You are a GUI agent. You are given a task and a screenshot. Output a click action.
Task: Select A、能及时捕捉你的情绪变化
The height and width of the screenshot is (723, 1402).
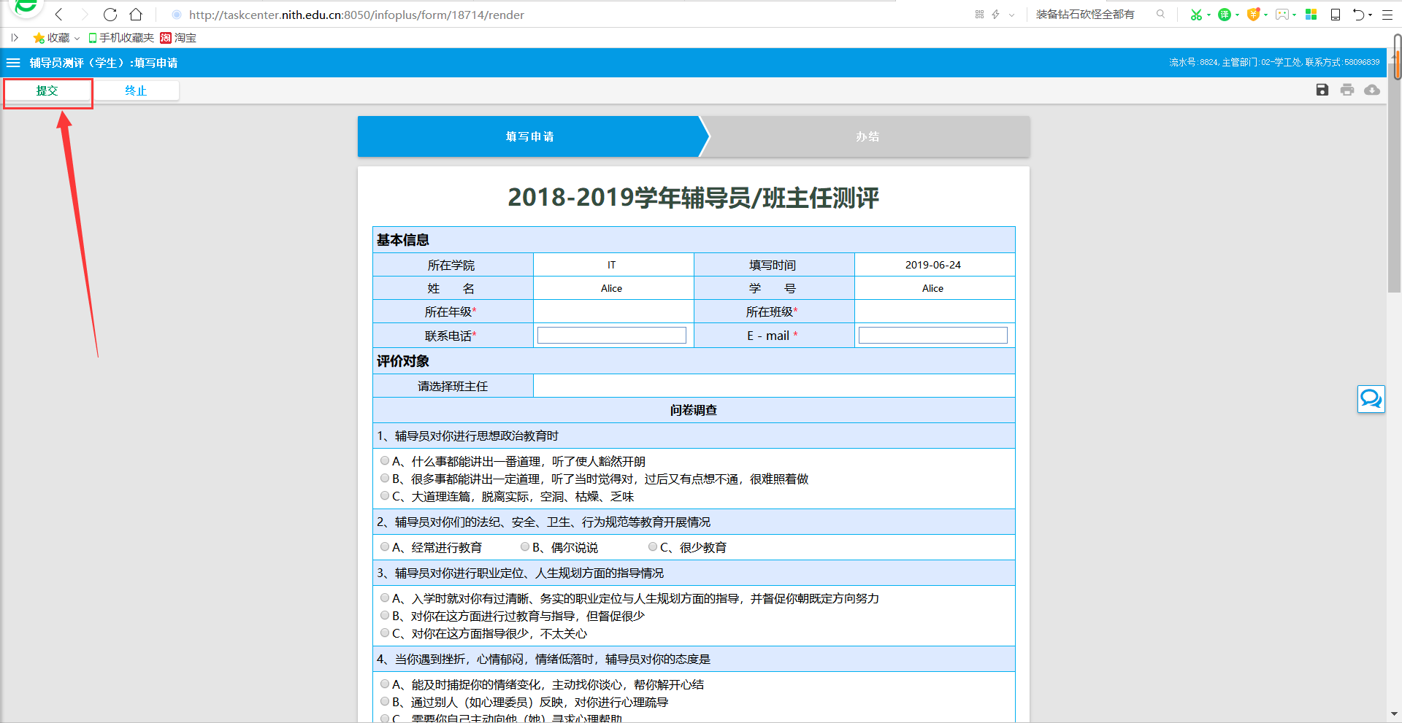pyautogui.click(x=384, y=684)
